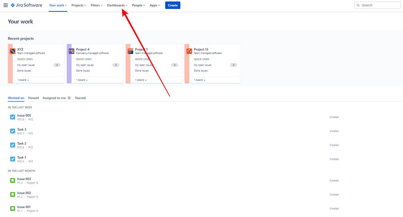Open the XYZ project title link
Image resolution: width=403 pixels, height=217 pixels.
20,49
